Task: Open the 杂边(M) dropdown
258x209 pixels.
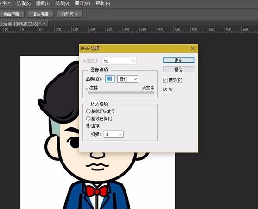Action: click(119, 61)
